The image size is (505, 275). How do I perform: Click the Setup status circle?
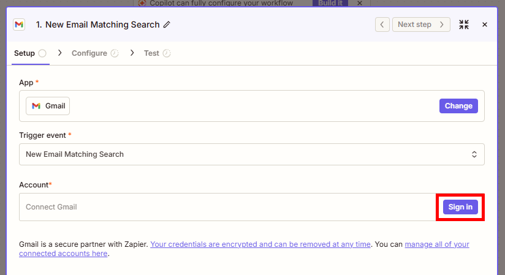(x=42, y=53)
